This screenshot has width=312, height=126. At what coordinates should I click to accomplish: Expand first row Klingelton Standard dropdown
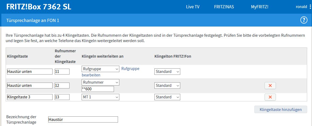[x=167, y=72]
